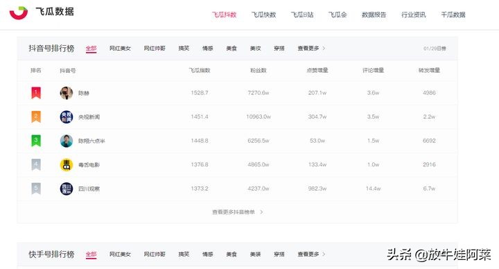The width and height of the screenshot is (499, 269).
Task: Click 央视新闻 fans value 10963.0w
Action: coord(259,117)
